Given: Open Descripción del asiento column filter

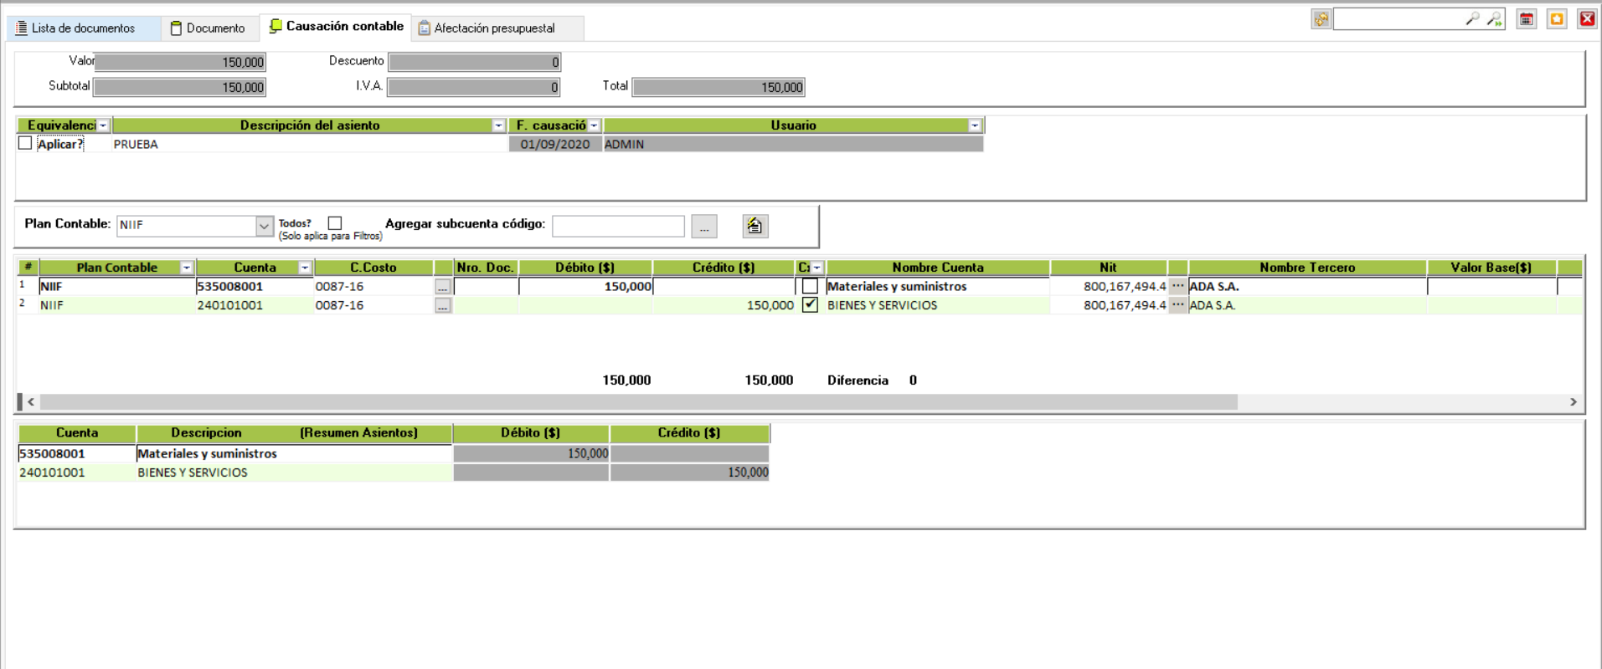Looking at the screenshot, I should [498, 125].
